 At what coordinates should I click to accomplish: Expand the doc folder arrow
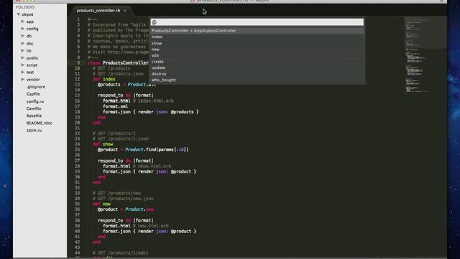pyautogui.click(x=22, y=43)
